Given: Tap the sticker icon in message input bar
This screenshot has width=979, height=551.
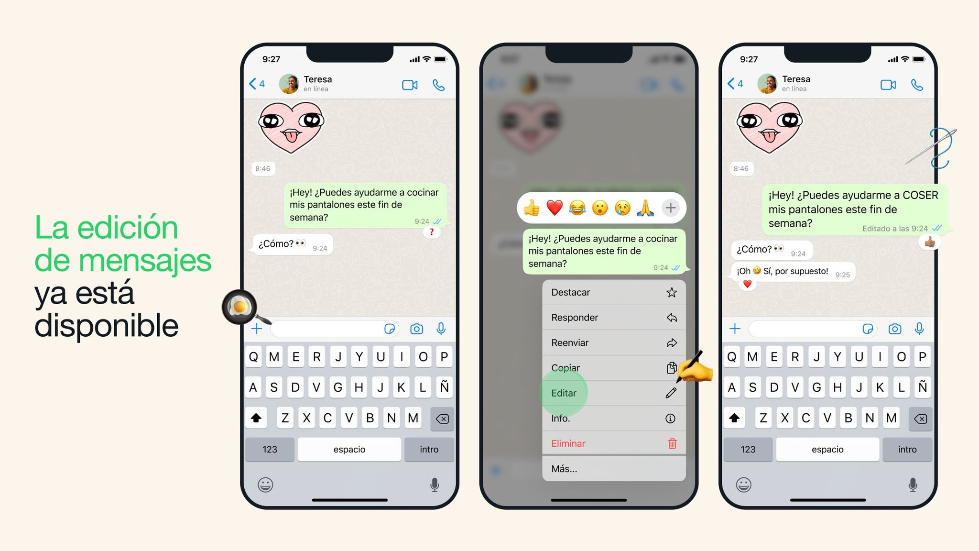Looking at the screenshot, I should (x=390, y=329).
